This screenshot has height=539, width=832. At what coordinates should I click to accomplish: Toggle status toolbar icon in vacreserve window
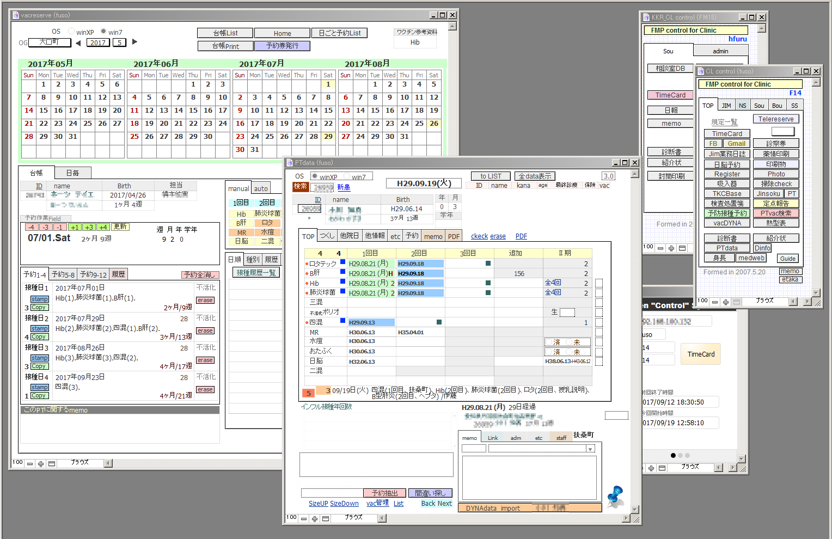(52, 464)
